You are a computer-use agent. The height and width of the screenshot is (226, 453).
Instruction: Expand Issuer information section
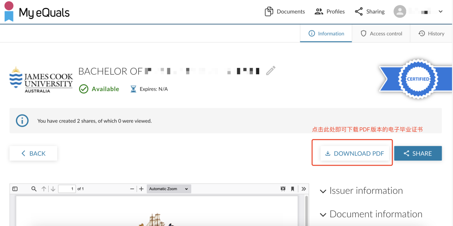pyautogui.click(x=362, y=190)
